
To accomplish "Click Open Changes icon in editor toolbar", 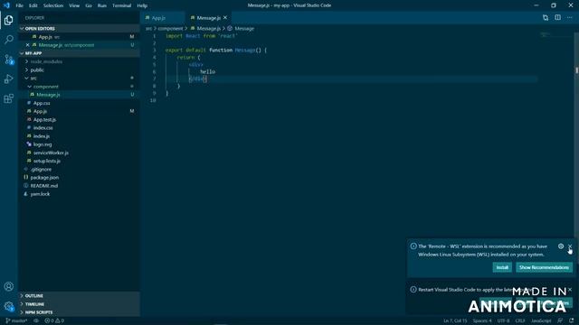I will (x=546, y=18).
